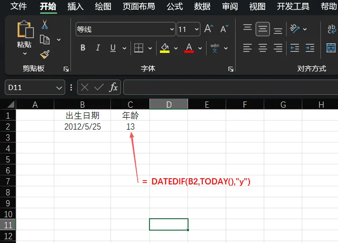The width and height of the screenshot is (338, 243).
Task: Toggle italic formatting
Action: tap(98, 48)
